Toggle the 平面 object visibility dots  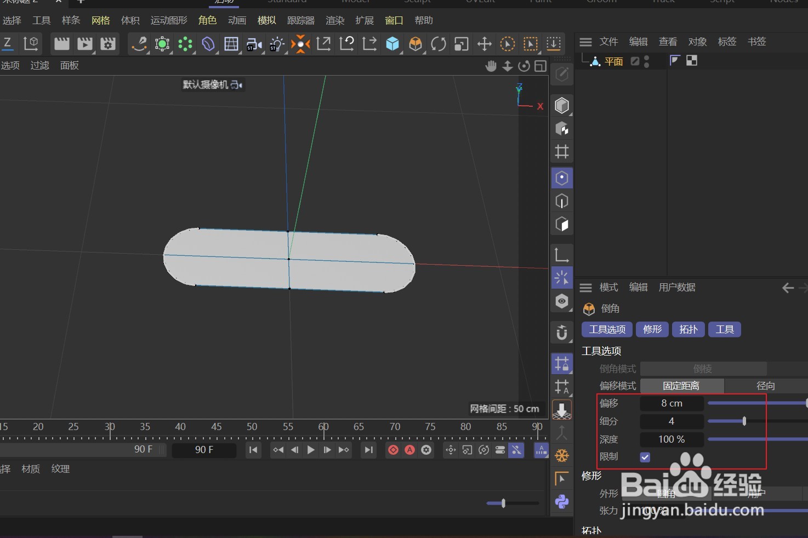tap(647, 61)
